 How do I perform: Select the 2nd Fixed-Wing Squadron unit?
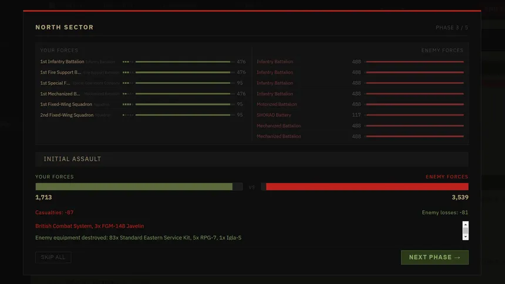point(143,115)
